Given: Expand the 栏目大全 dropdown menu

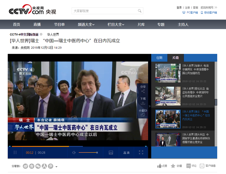Looking at the screenshot, I should (x=116, y=24).
